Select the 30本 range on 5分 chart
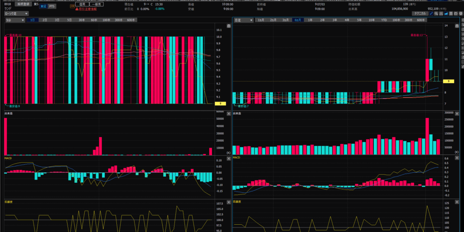 [x=82, y=20]
